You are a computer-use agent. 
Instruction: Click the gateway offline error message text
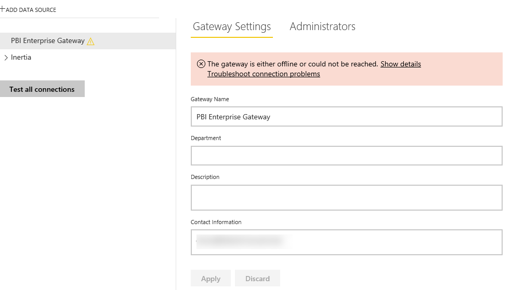(293, 64)
